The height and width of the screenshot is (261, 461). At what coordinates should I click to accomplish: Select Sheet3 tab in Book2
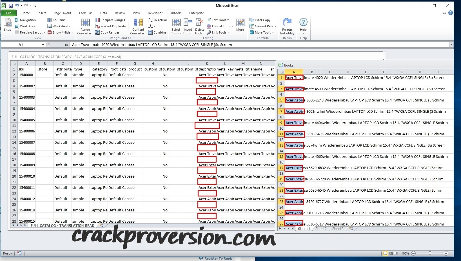click(x=338, y=229)
